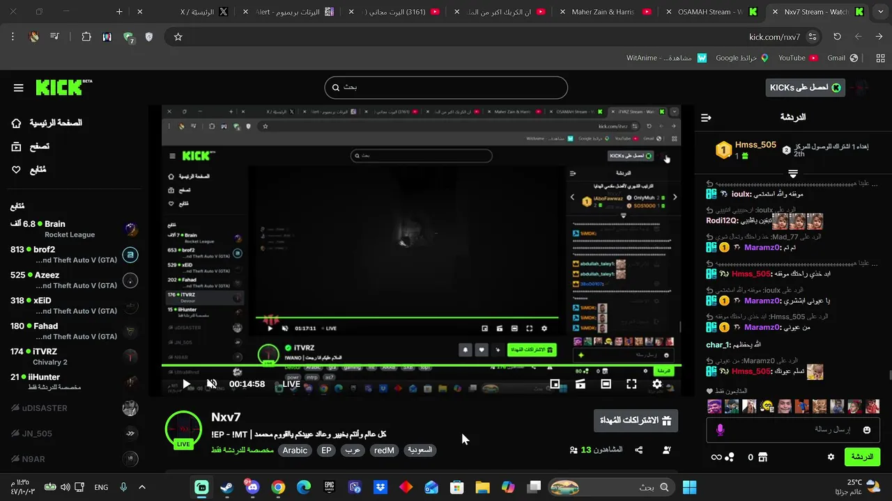Open تصفح browse page
The image size is (892, 501).
click(x=31, y=146)
